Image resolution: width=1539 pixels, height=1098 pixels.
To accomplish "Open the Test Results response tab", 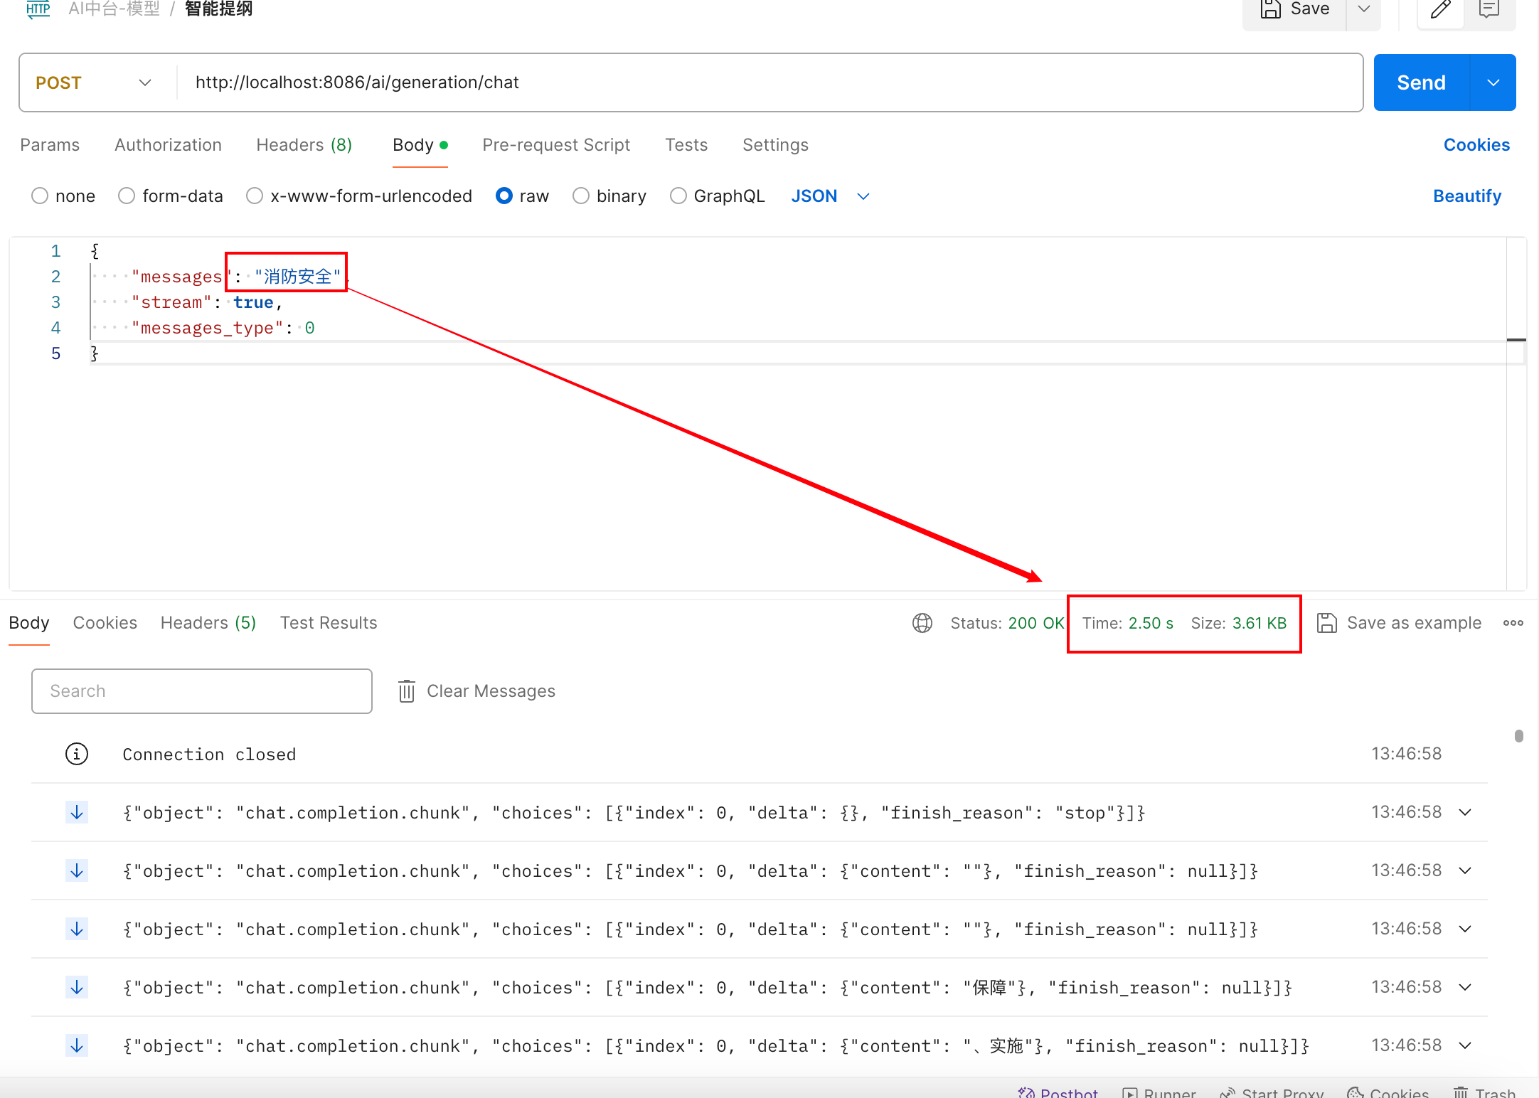I will coord(328,623).
